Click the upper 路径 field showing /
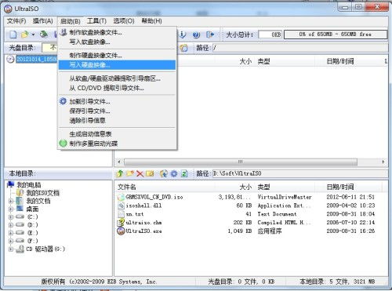 (x=300, y=48)
